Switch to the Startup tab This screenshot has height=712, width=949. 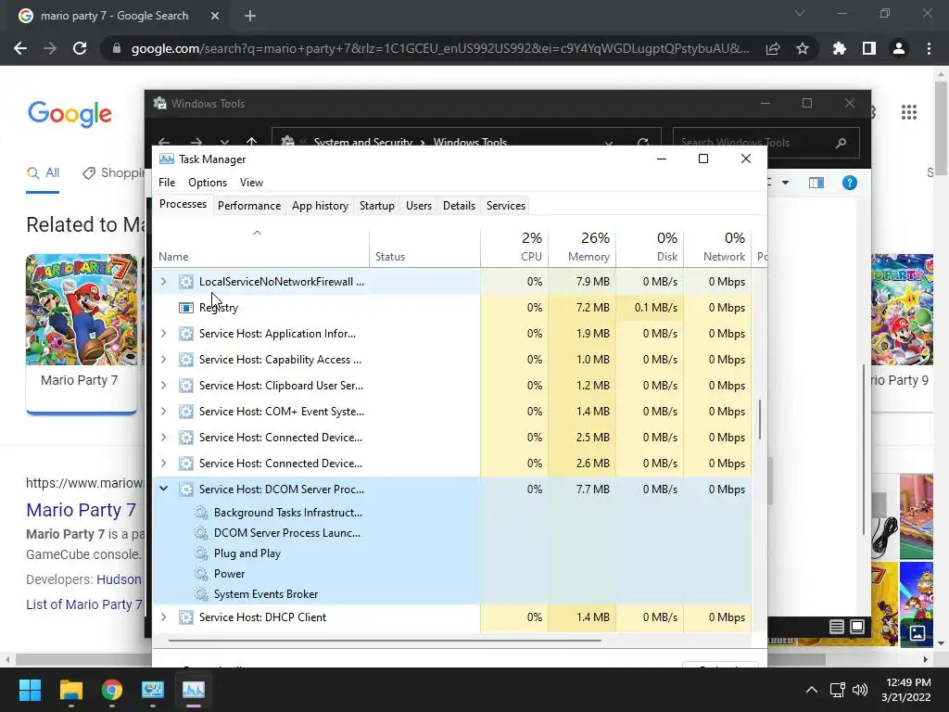click(x=377, y=206)
